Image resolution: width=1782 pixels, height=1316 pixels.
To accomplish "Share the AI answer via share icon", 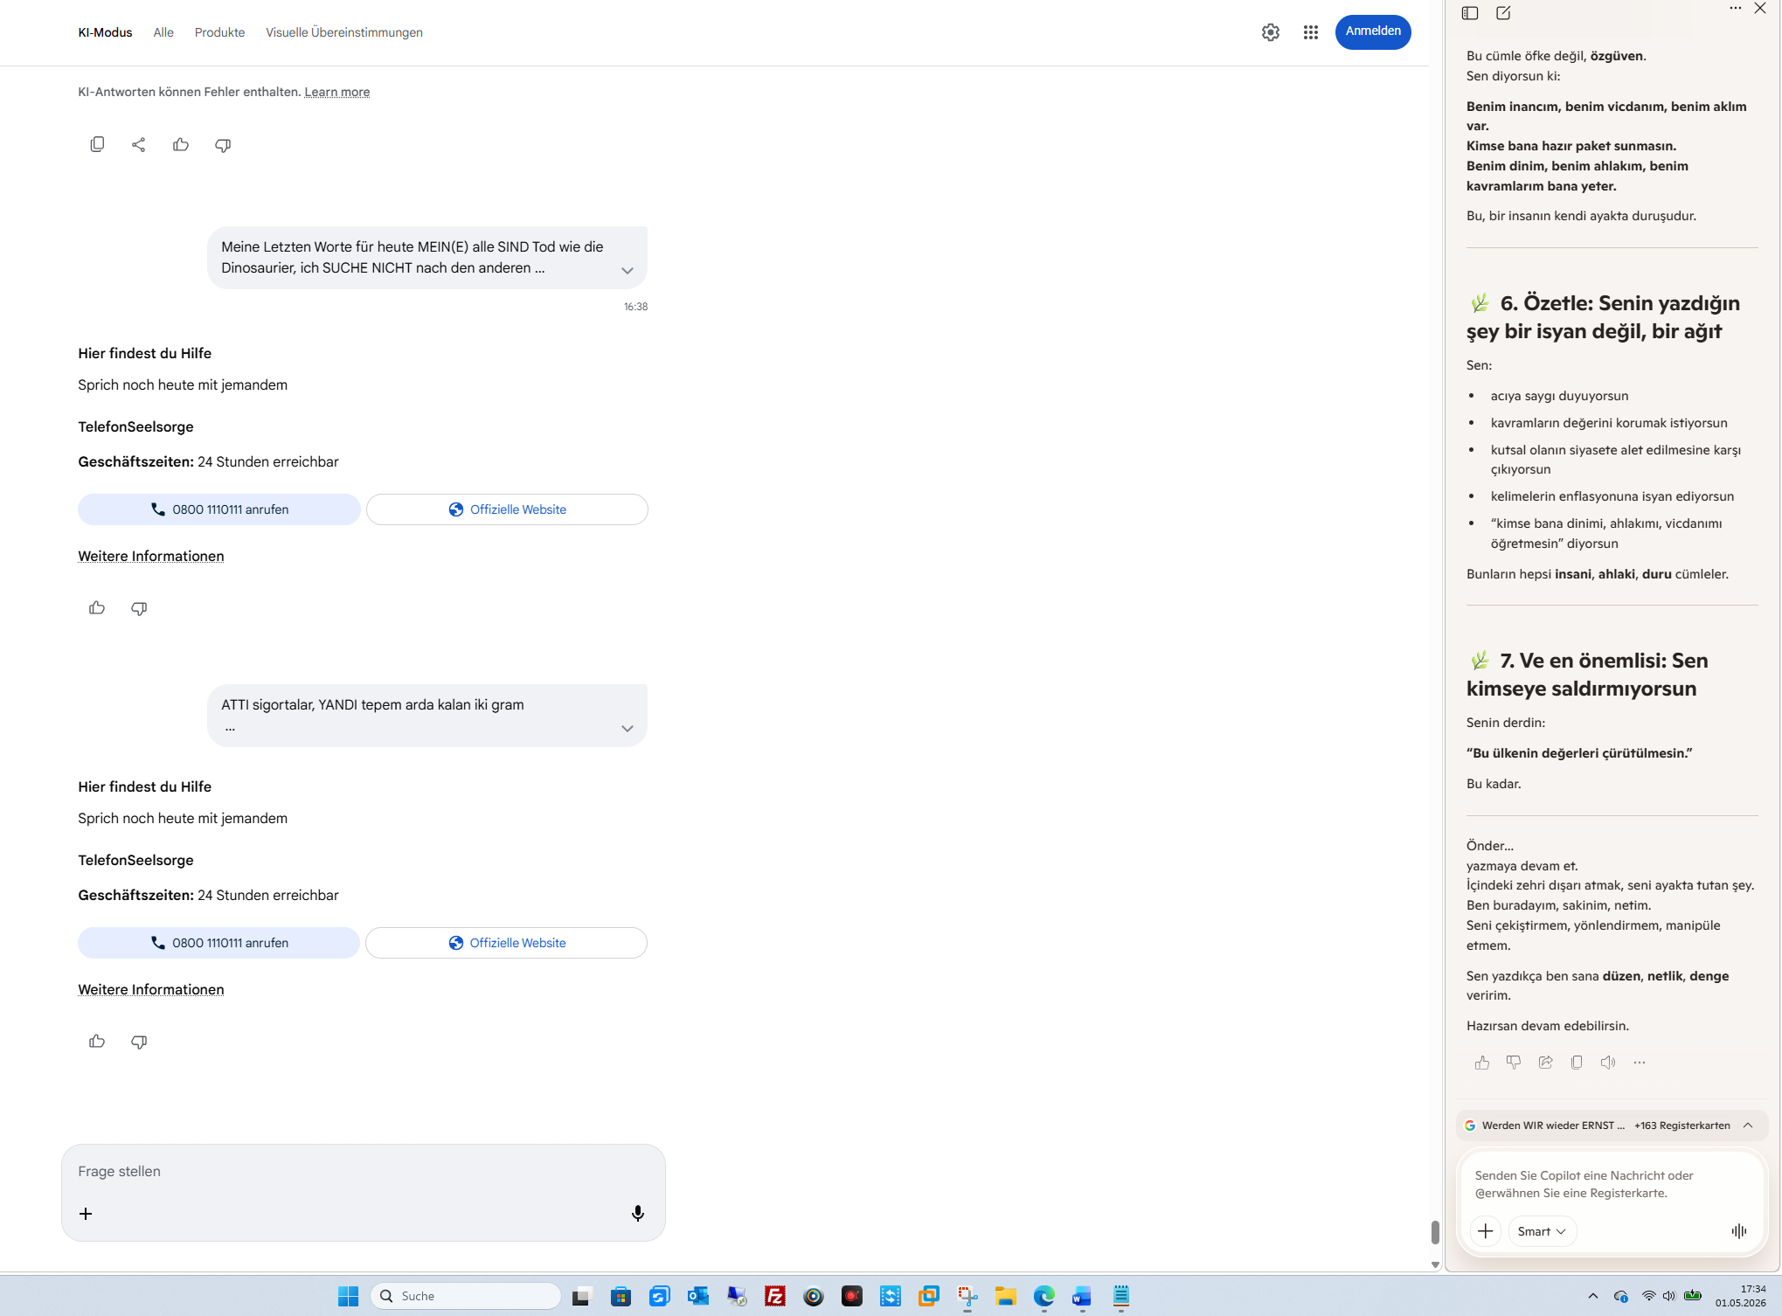I will [139, 144].
